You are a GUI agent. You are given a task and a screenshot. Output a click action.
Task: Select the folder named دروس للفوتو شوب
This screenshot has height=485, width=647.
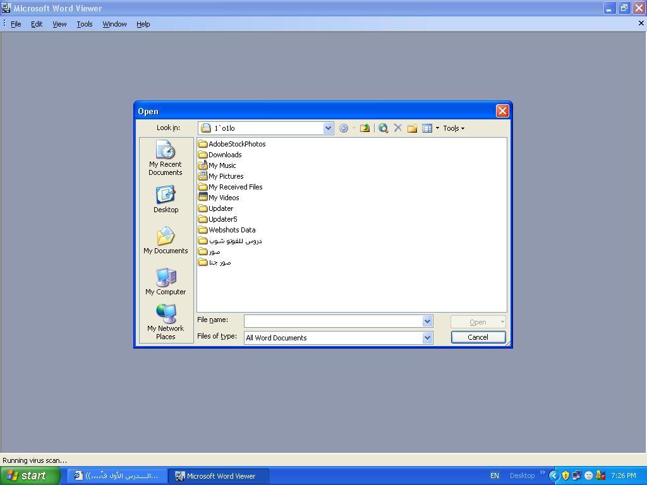coord(230,241)
